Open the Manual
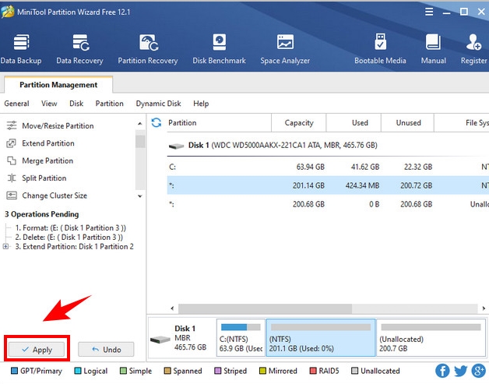This screenshot has height=384, width=489. (x=433, y=49)
